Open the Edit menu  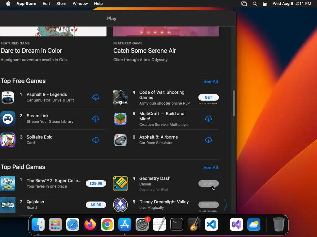point(46,4)
